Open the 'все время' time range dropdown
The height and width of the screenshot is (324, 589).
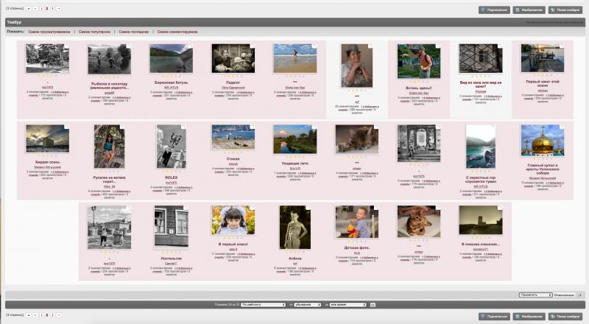348,305
